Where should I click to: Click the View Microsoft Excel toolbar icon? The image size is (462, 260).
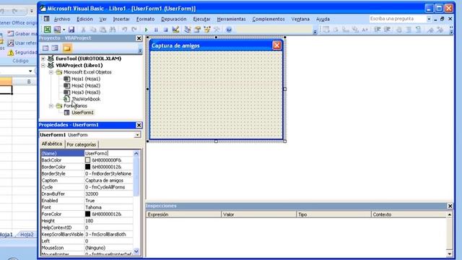[47, 30]
